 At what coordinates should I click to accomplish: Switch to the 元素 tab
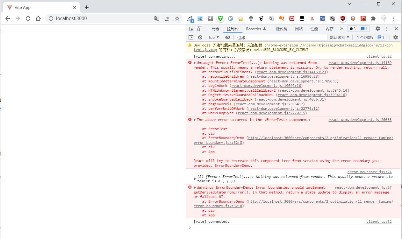point(215,29)
